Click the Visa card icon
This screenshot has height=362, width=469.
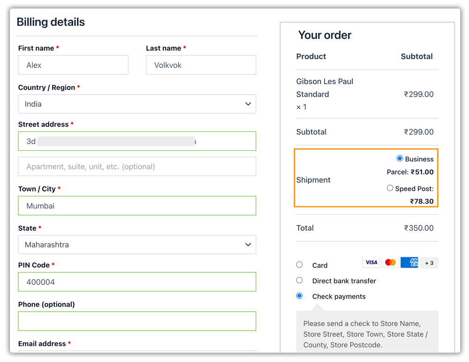371,262
